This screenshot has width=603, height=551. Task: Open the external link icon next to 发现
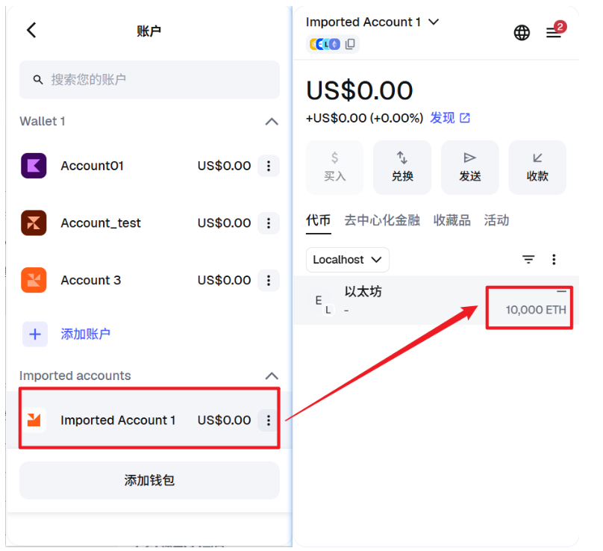[465, 118]
